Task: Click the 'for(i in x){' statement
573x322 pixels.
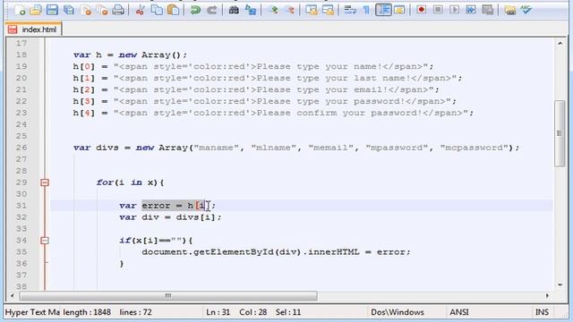Action: tap(131, 182)
